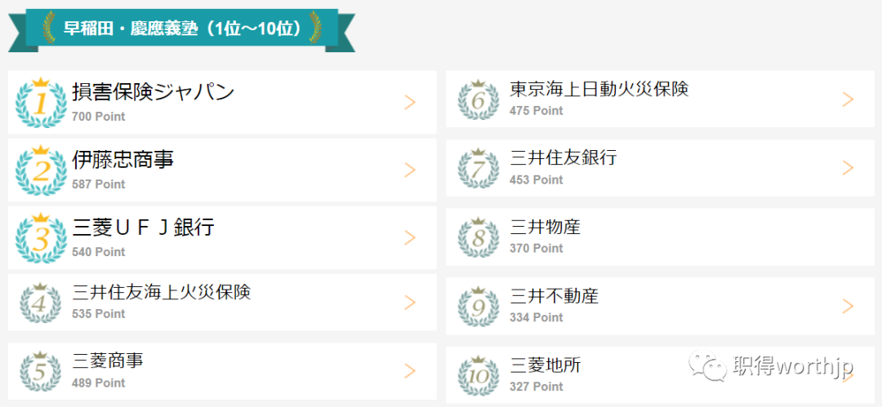
Task: Click the rank 10 laurel badge
Action: pyautogui.click(x=479, y=375)
